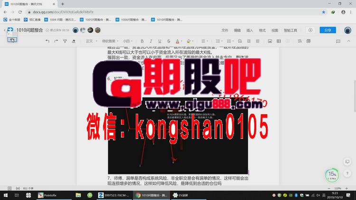Open the 1005问题整合 bookmark
This screenshot has height=200, width=356.
point(95,20)
